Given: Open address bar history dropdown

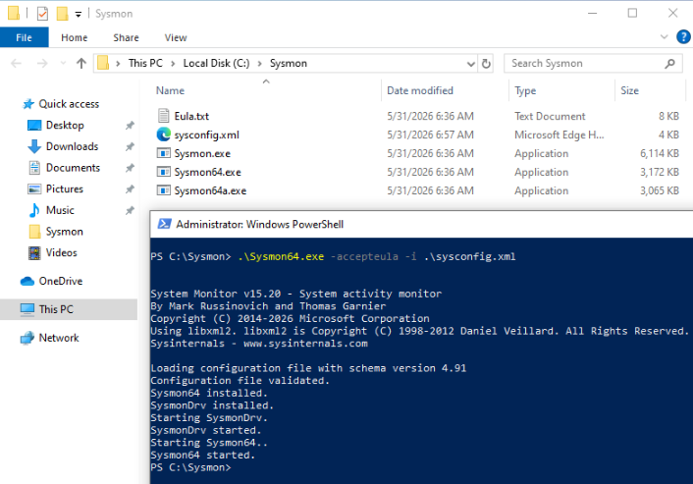Looking at the screenshot, I should (x=471, y=64).
